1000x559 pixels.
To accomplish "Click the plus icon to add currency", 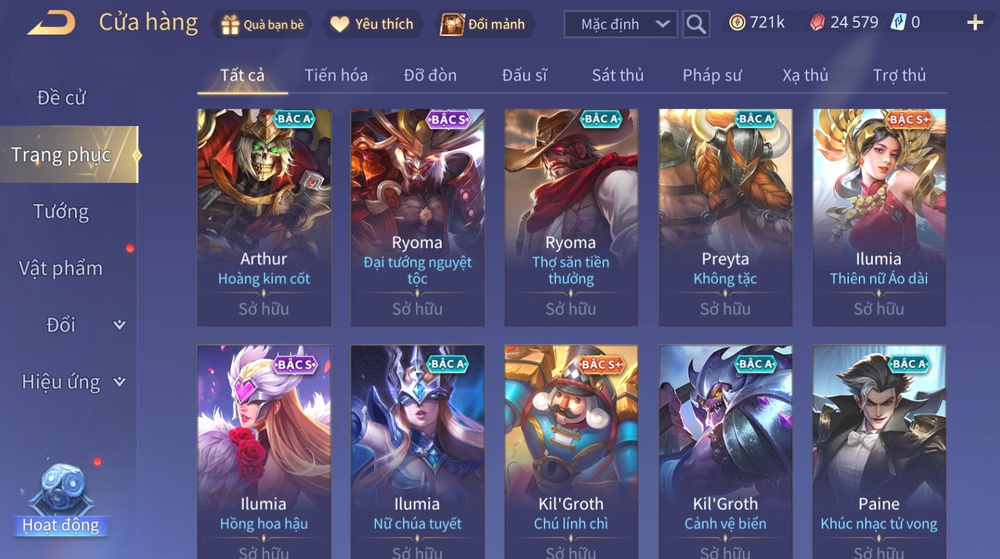I will (975, 23).
